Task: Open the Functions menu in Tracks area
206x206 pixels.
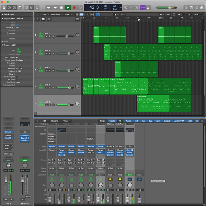Action: pyautogui.click(x=55, y=14)
